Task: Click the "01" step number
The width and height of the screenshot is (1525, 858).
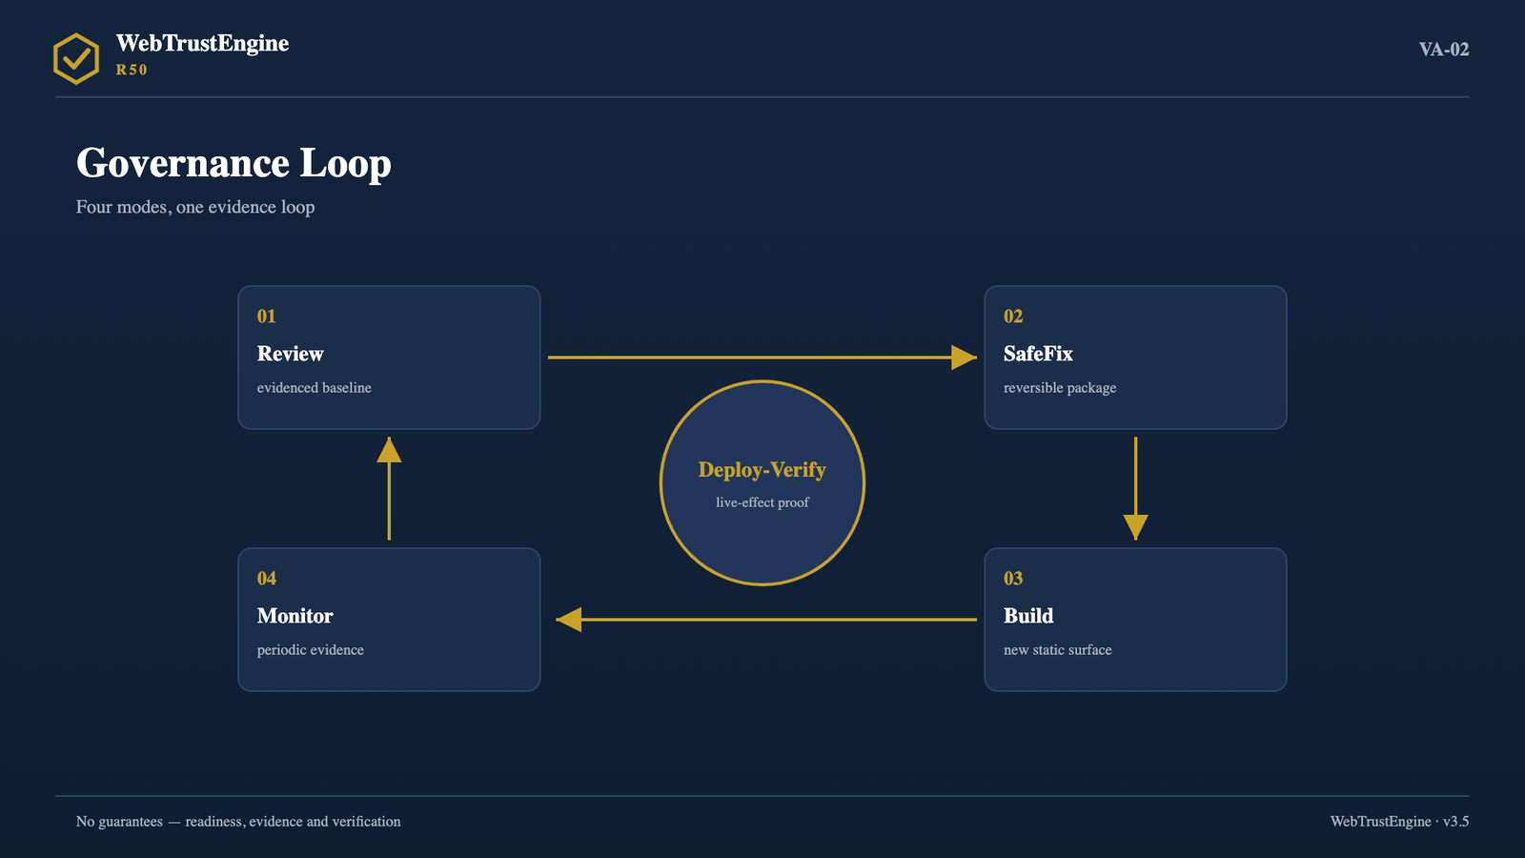Action: 266,317
